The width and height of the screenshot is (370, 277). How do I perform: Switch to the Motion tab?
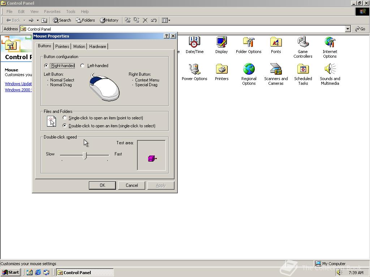pyautogui.click(x=79, y=47)
